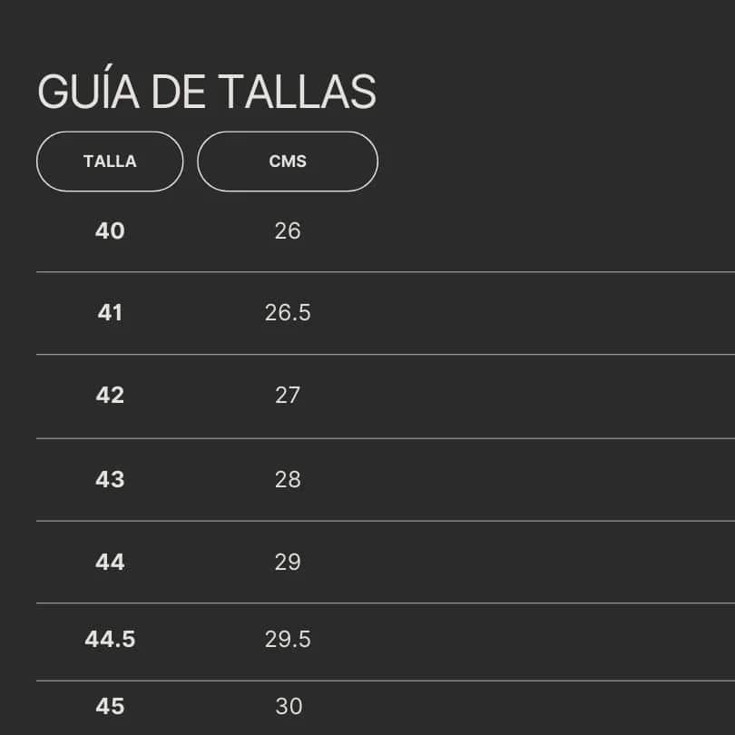
Task: Click the 29 cm value
Action: click(x=288, y=562)
